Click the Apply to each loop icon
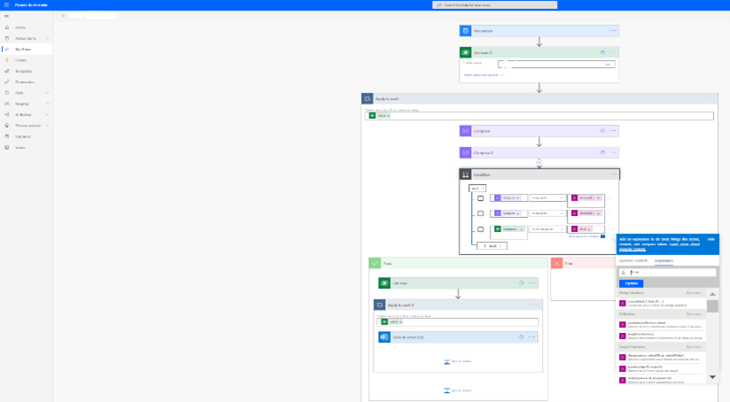730x402 pixels. tap(367, 98)
